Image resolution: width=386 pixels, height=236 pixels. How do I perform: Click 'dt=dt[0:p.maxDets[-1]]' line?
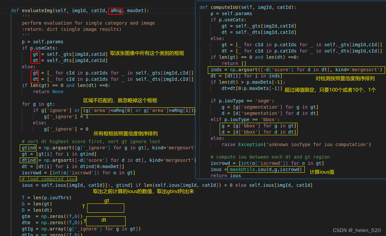coord(252,89)
